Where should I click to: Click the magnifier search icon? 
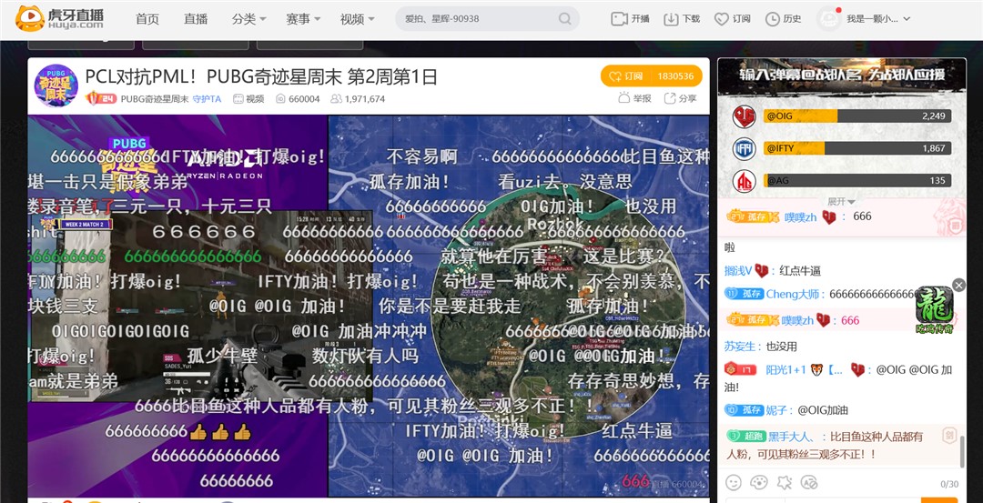[565, 19]
